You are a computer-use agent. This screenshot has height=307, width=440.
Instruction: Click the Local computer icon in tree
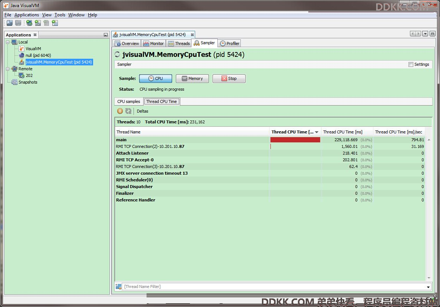[x=14, y=42]
